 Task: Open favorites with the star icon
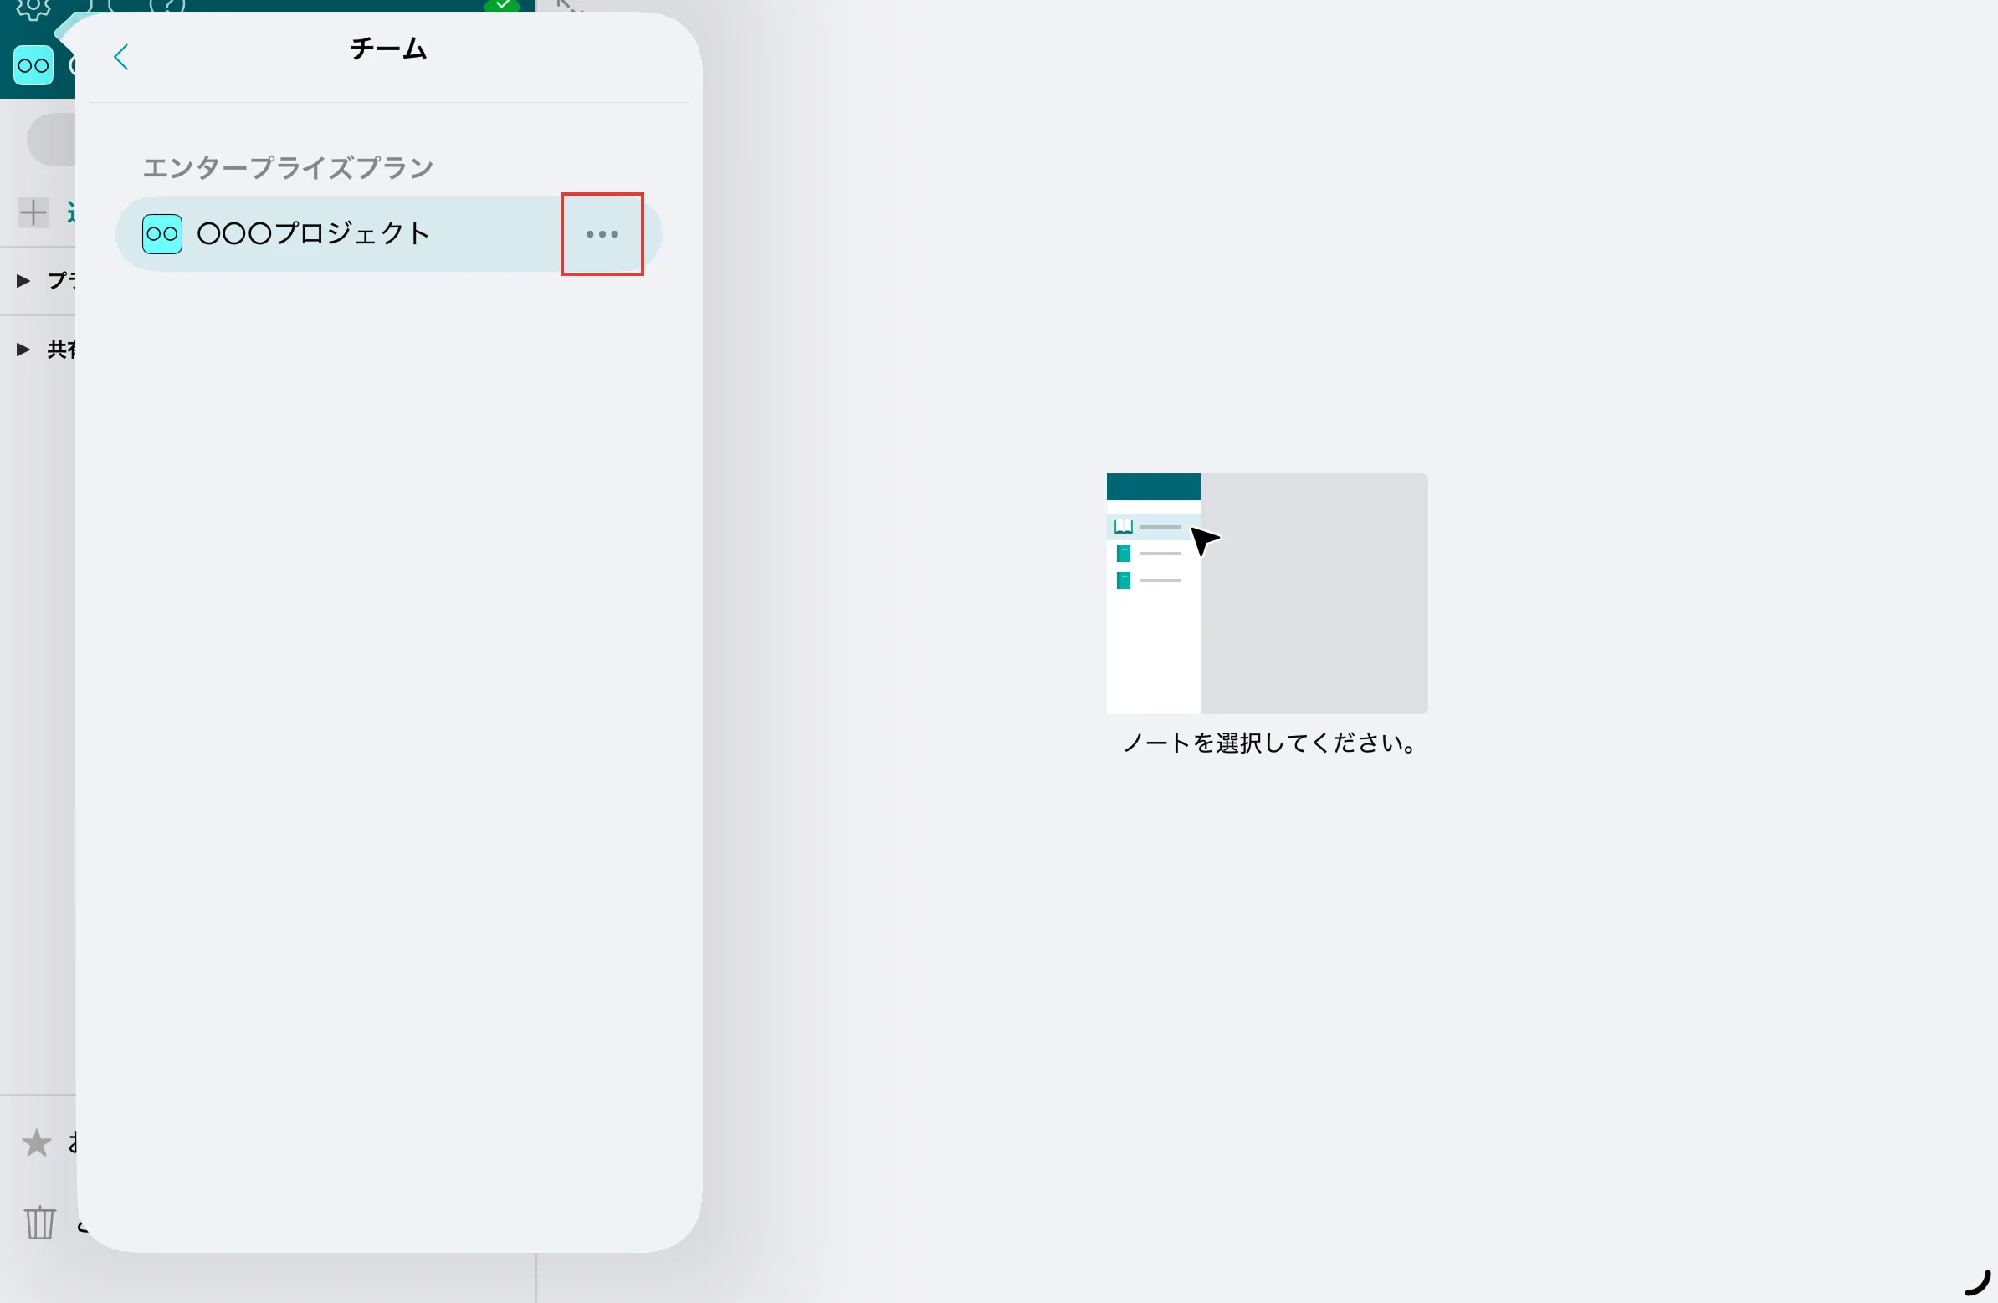click(x=35, y=1142)
